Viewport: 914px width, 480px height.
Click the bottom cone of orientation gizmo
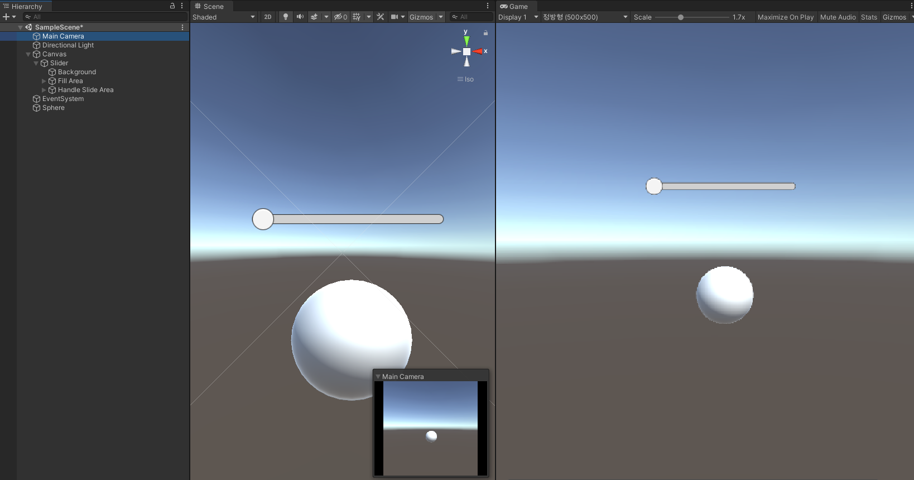[466, 61]
